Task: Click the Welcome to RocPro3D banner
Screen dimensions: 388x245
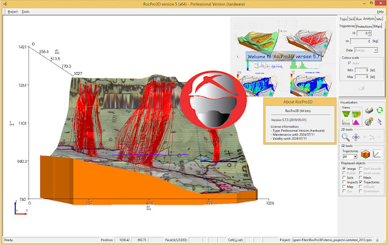Action: tap(284, 56)
